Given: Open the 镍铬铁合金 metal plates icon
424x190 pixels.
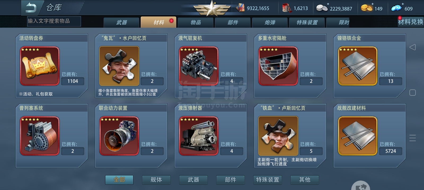Looking at the screenshot, I should 358,66.
